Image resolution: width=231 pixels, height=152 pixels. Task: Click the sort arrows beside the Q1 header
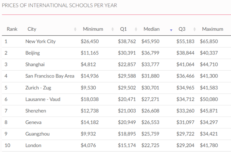(135, 29)
